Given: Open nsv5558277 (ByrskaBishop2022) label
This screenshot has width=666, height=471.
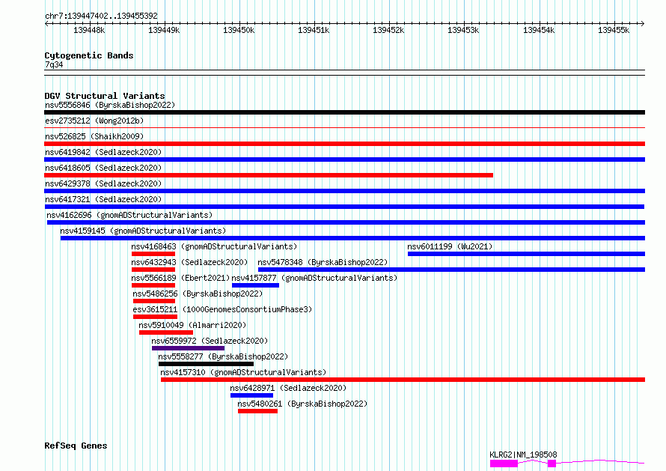Looking at the screenshot, I should (x=223, y=356).
